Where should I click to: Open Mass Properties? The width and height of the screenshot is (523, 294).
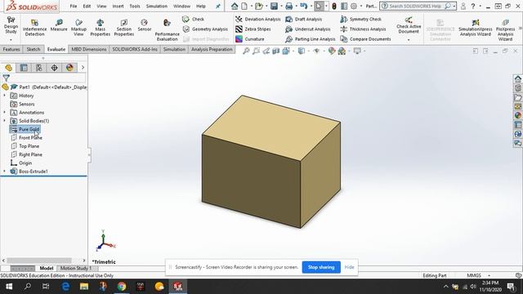pyautogui.click(x=100, y=27)
